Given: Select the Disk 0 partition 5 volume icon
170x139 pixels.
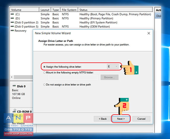Looking at the screenshot, I should (12, 26).
